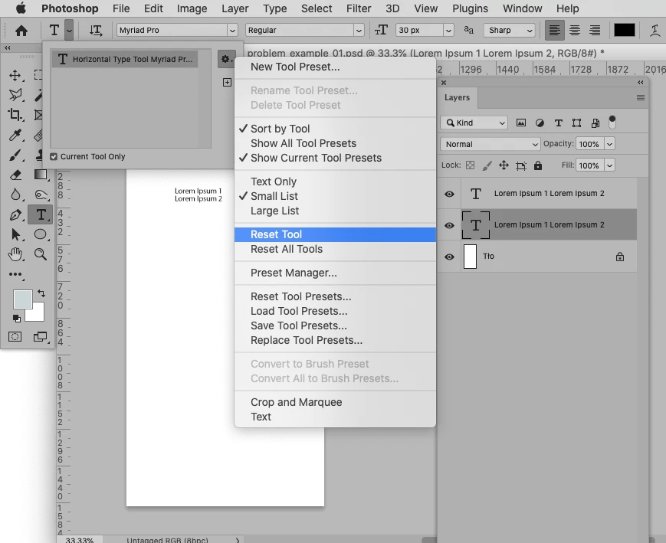Open the Kind layer filter dropdown
This screenshot has height=543, width=666.
(474, 123)
